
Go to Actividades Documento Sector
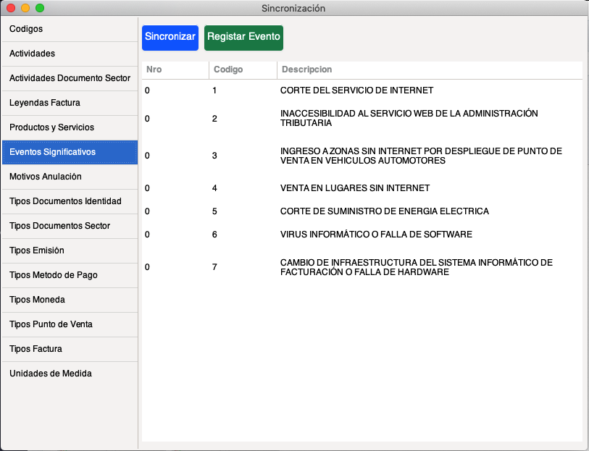[x=69, y=78]
